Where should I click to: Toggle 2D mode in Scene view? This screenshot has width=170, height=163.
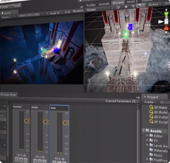(118, 7)
